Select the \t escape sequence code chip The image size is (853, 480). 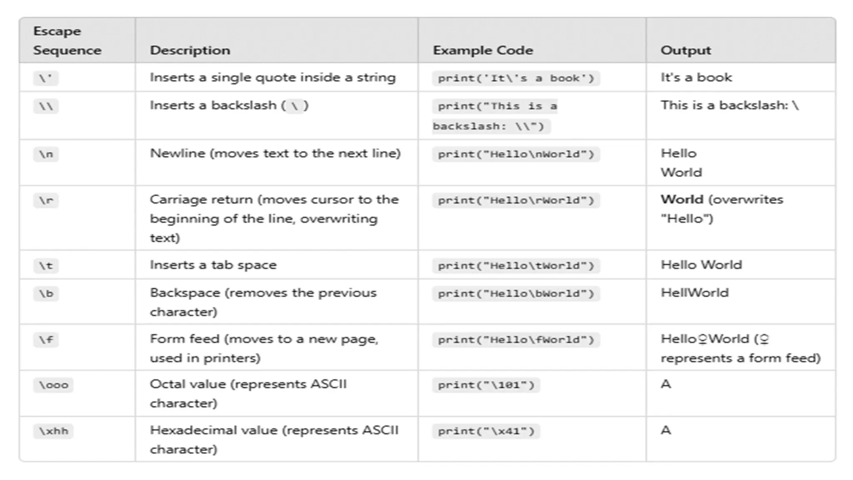coord(46,266)
